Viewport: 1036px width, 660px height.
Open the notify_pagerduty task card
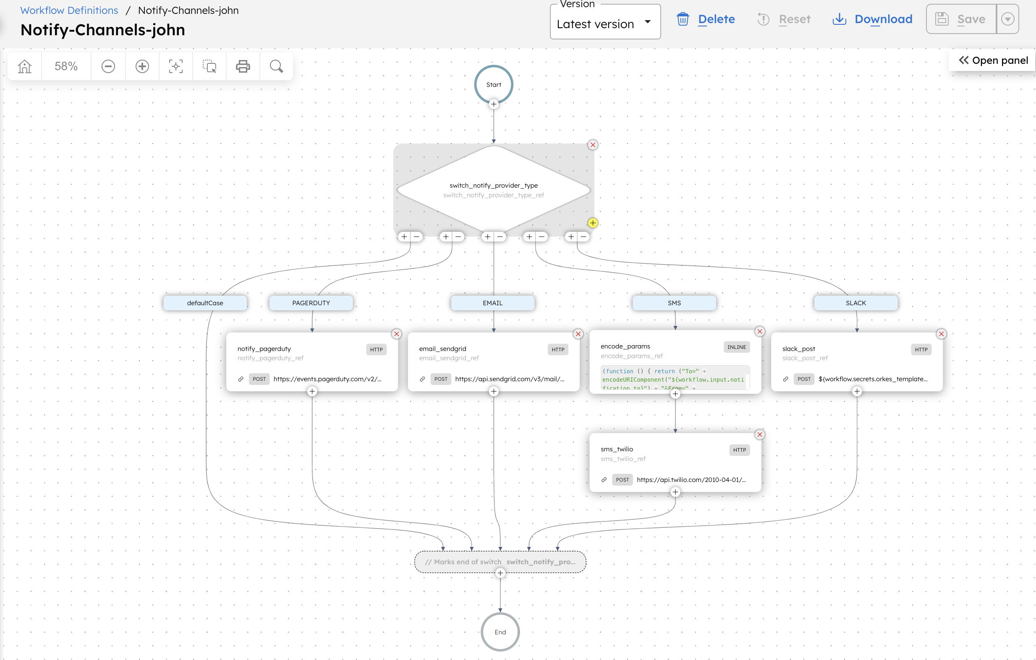(312, 362)
